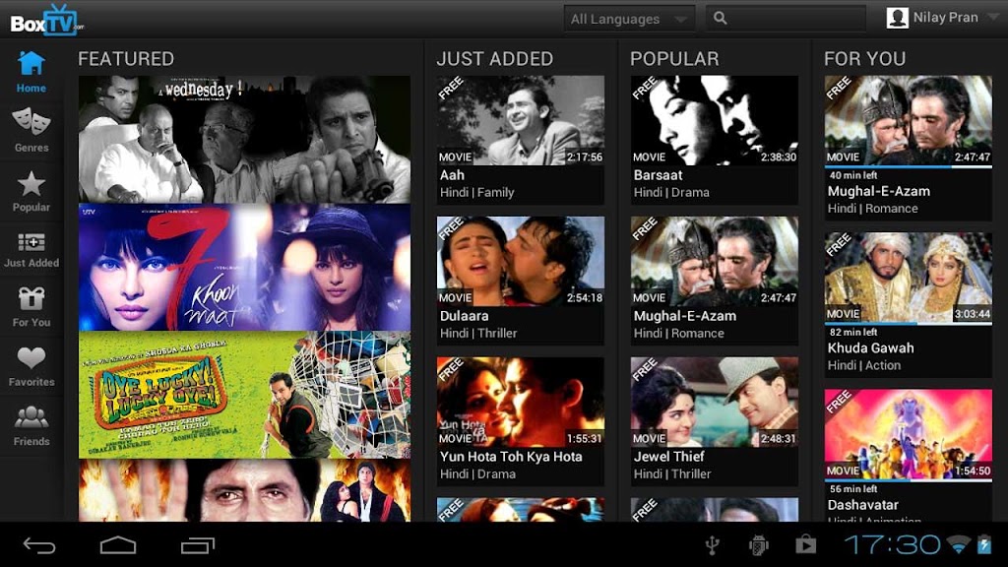The width and height of the screenshot is (1008, 567).
Task: Resume Mughal-E-Azam thumbnail under For You
Action: tap(909, 120)
